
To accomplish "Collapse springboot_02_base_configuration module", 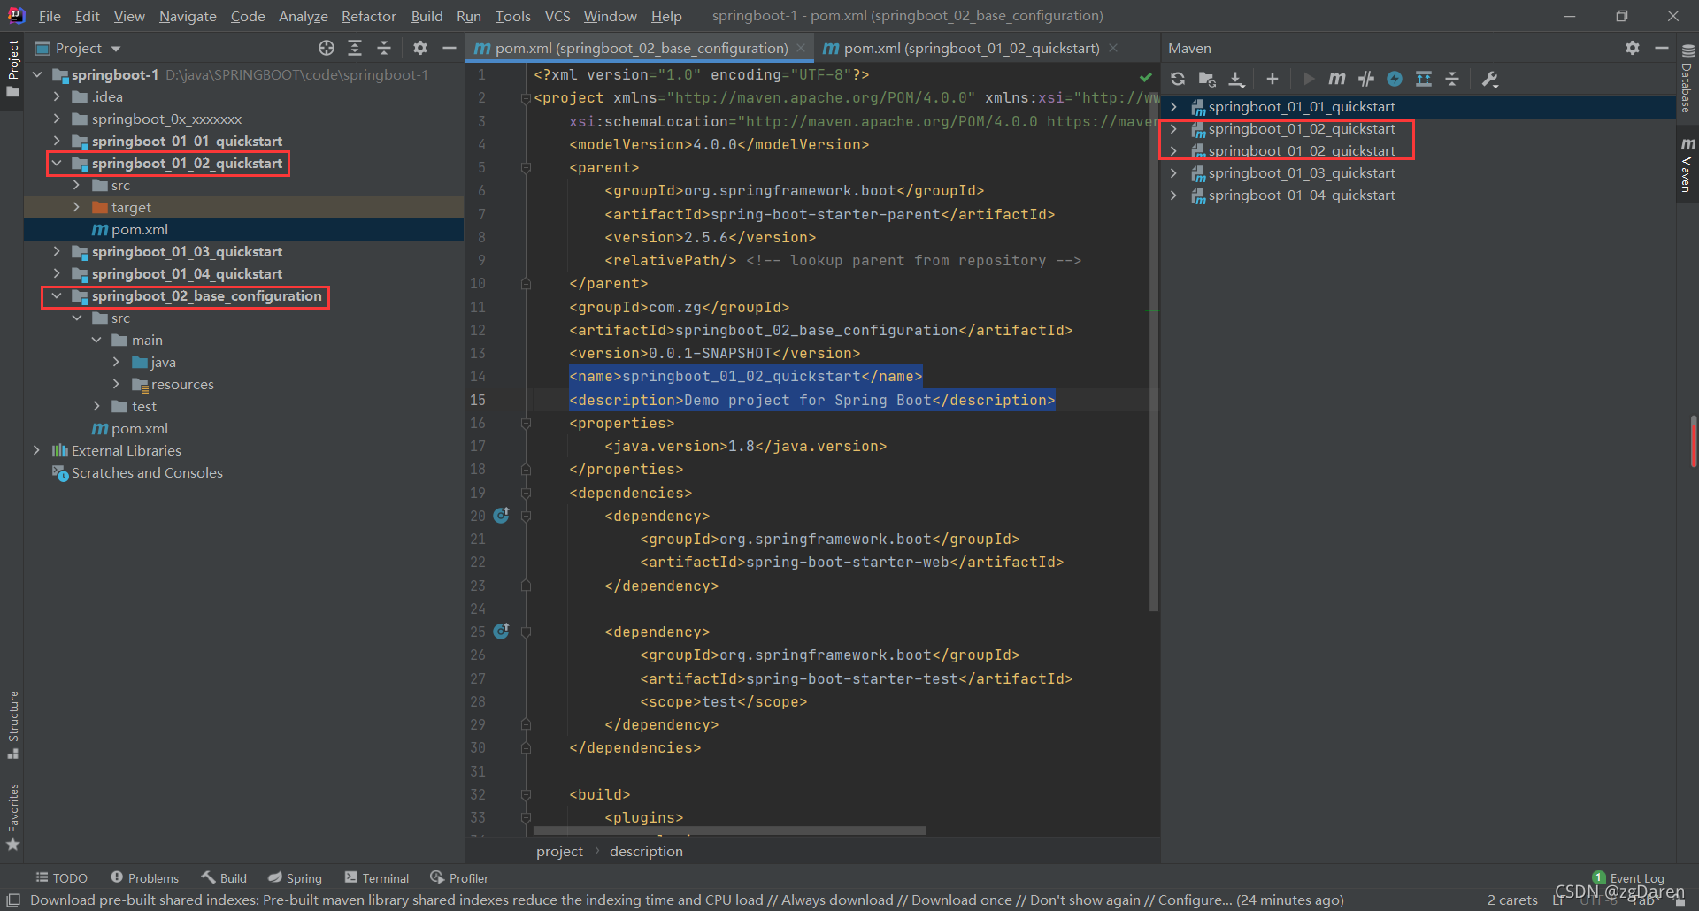I will [x=57, y=295].
